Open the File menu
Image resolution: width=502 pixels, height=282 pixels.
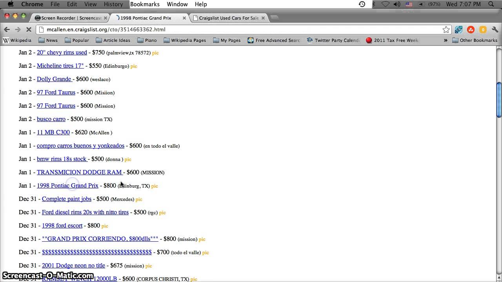pos(55,4)
